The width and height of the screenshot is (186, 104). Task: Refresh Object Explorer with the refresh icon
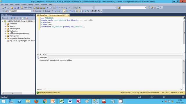(x=23, y=18)
